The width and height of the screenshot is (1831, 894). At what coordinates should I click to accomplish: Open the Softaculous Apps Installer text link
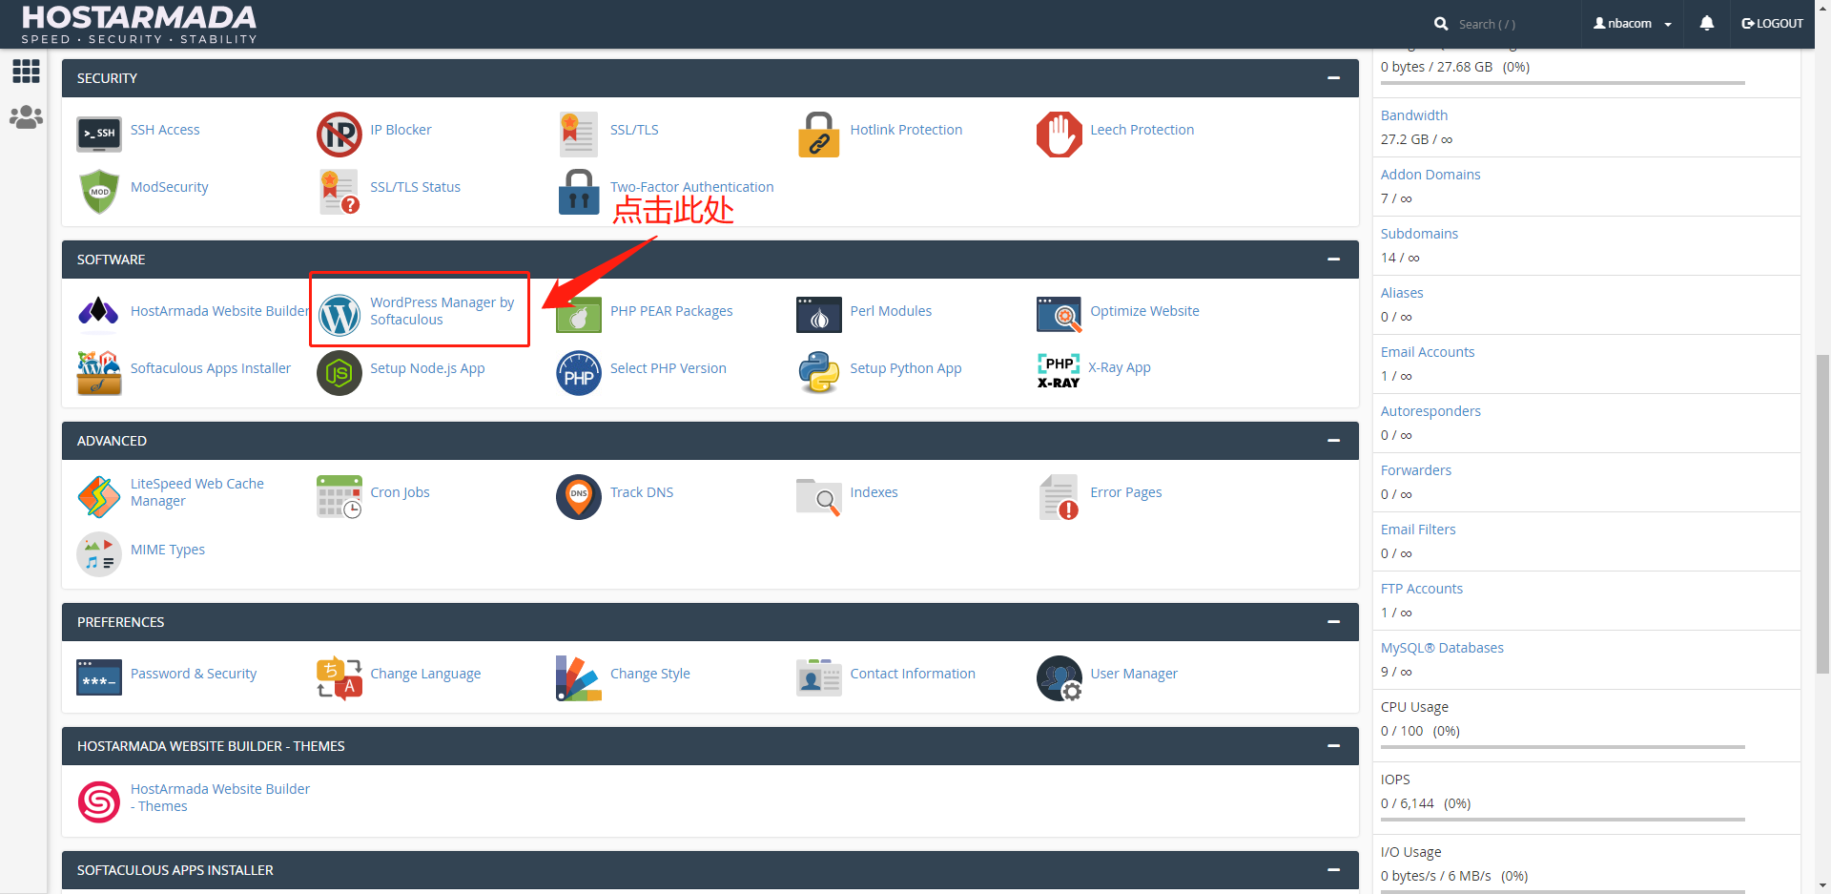pos(211,368)
